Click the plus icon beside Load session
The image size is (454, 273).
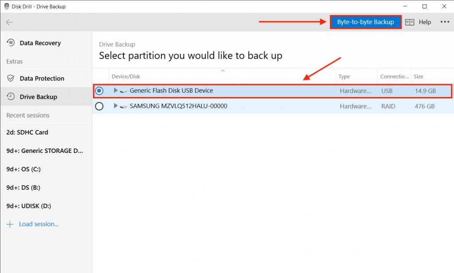point(10,224)
